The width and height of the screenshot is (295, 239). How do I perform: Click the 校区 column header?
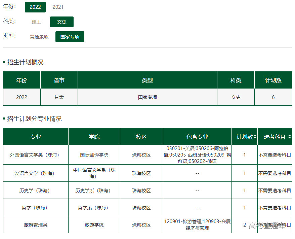[x=141, y=137]
